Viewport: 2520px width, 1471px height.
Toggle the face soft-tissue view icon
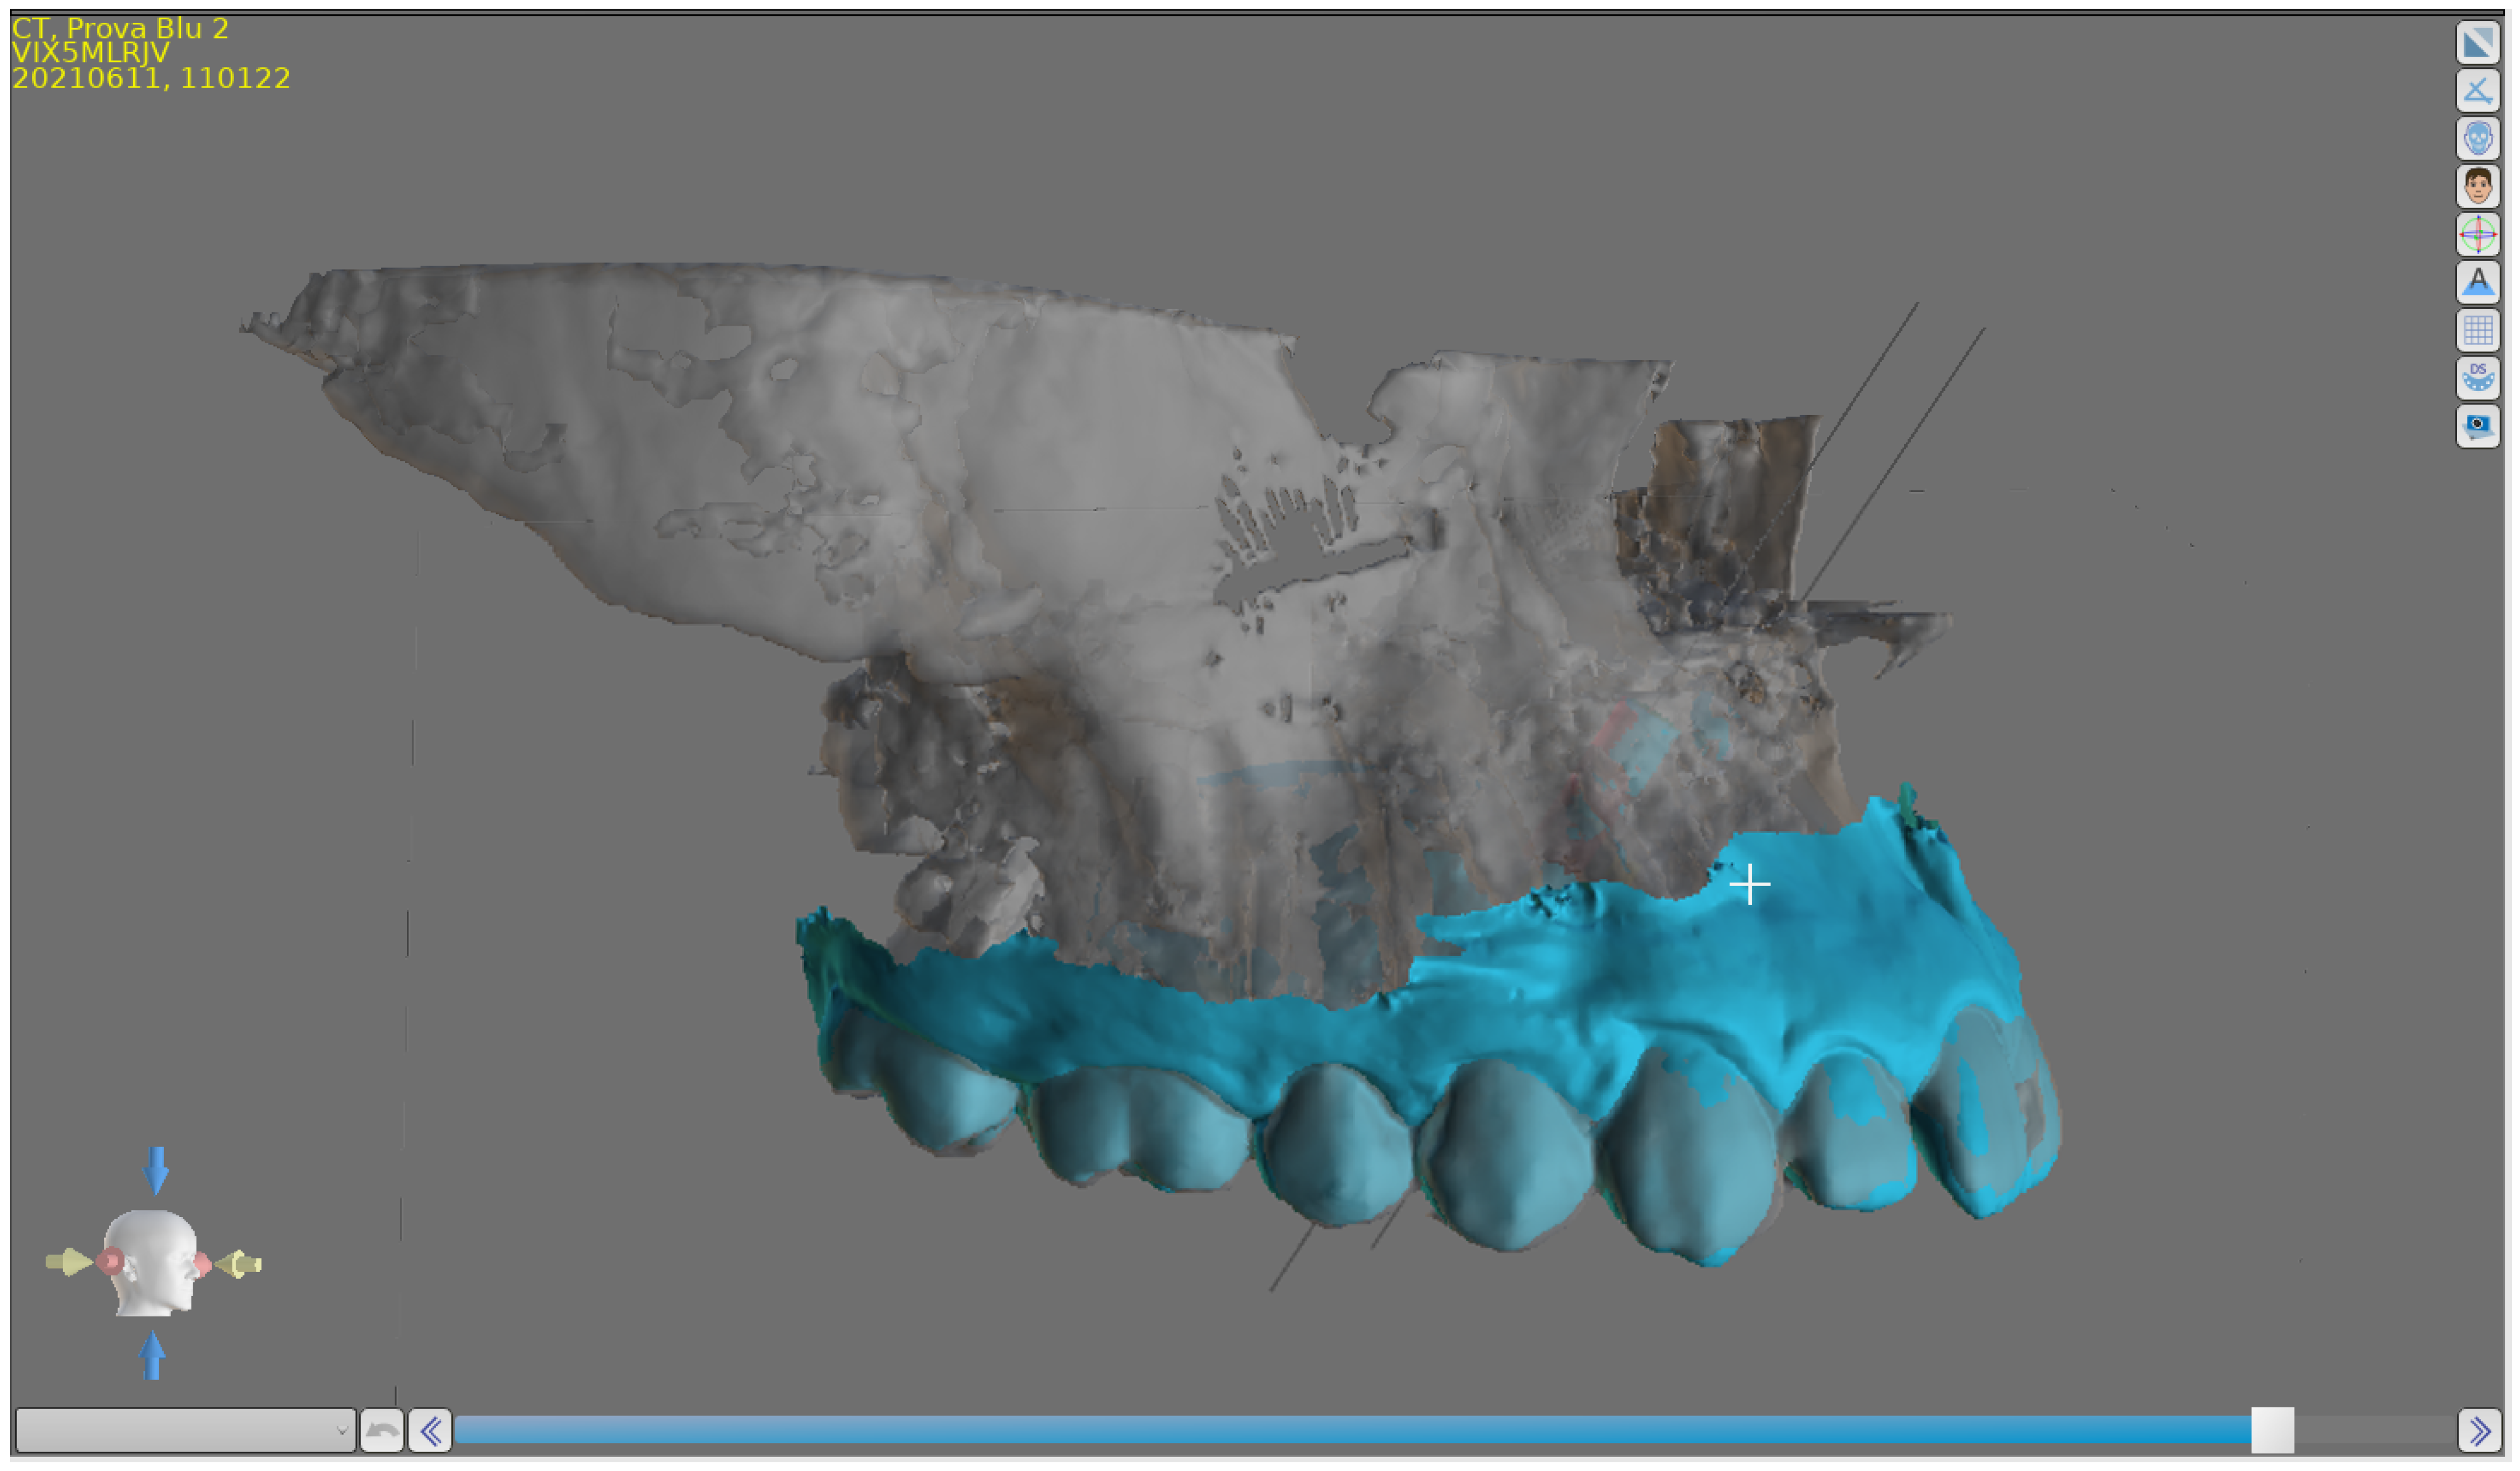[2477, 187]
